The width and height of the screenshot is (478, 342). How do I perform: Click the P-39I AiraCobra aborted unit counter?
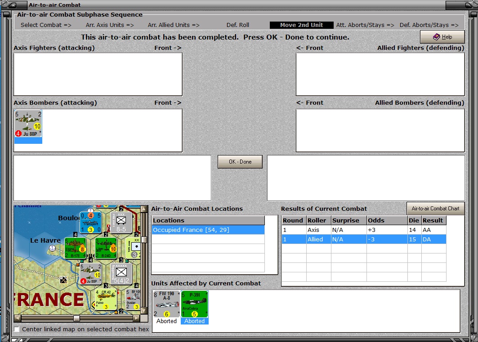(x=195, y=304)
